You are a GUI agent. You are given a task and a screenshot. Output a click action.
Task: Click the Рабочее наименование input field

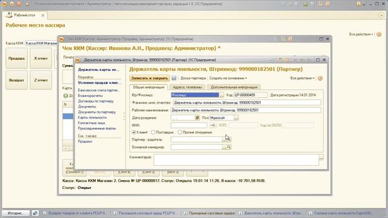[246, 110]
